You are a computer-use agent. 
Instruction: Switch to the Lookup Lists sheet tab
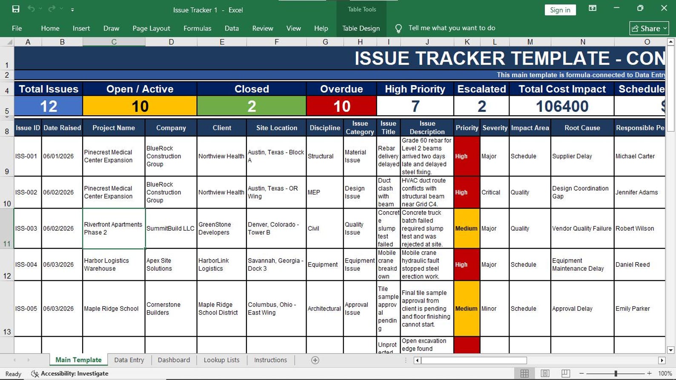[221, 360]
